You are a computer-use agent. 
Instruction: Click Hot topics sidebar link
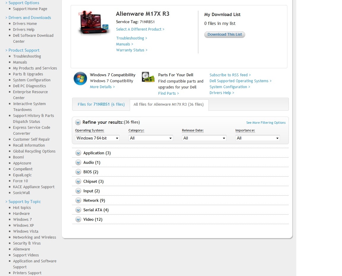(22, 207)
